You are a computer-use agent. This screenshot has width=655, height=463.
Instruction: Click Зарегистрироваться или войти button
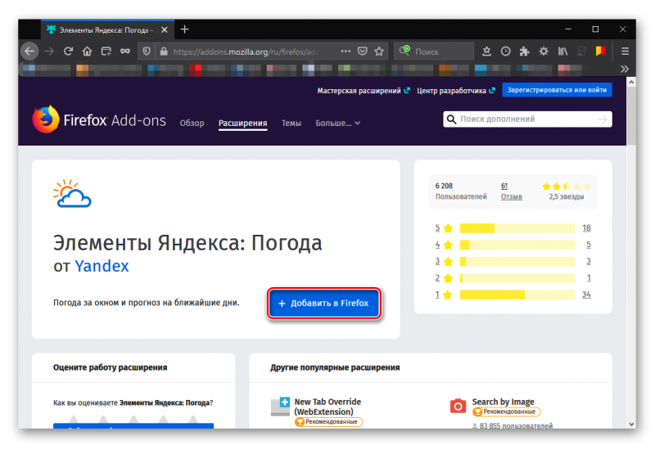tap(557, 90)
